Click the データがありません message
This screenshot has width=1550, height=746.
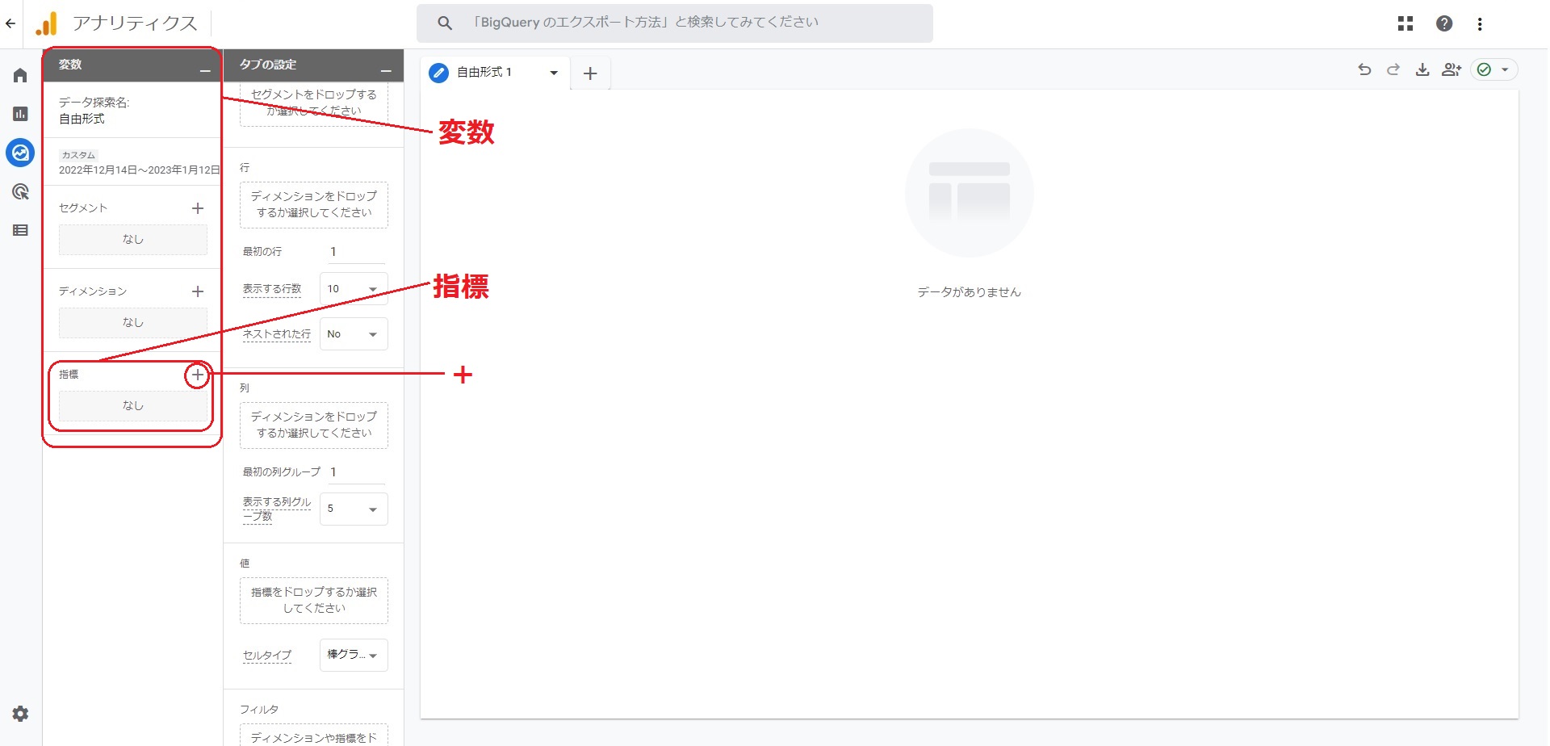969,292
